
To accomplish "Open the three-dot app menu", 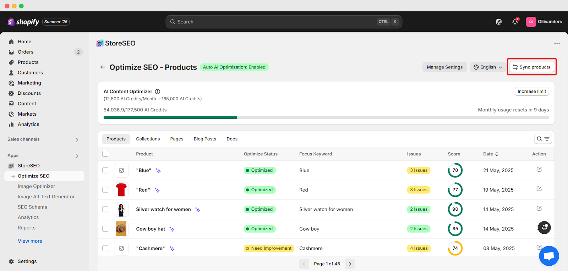I will (557, 43).
